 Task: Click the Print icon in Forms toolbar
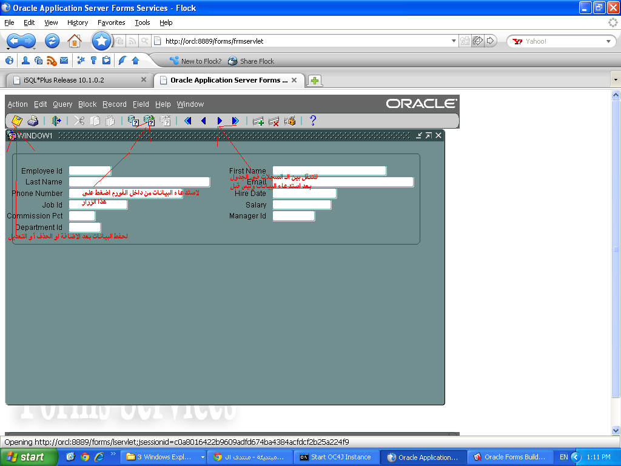point(33,121)
